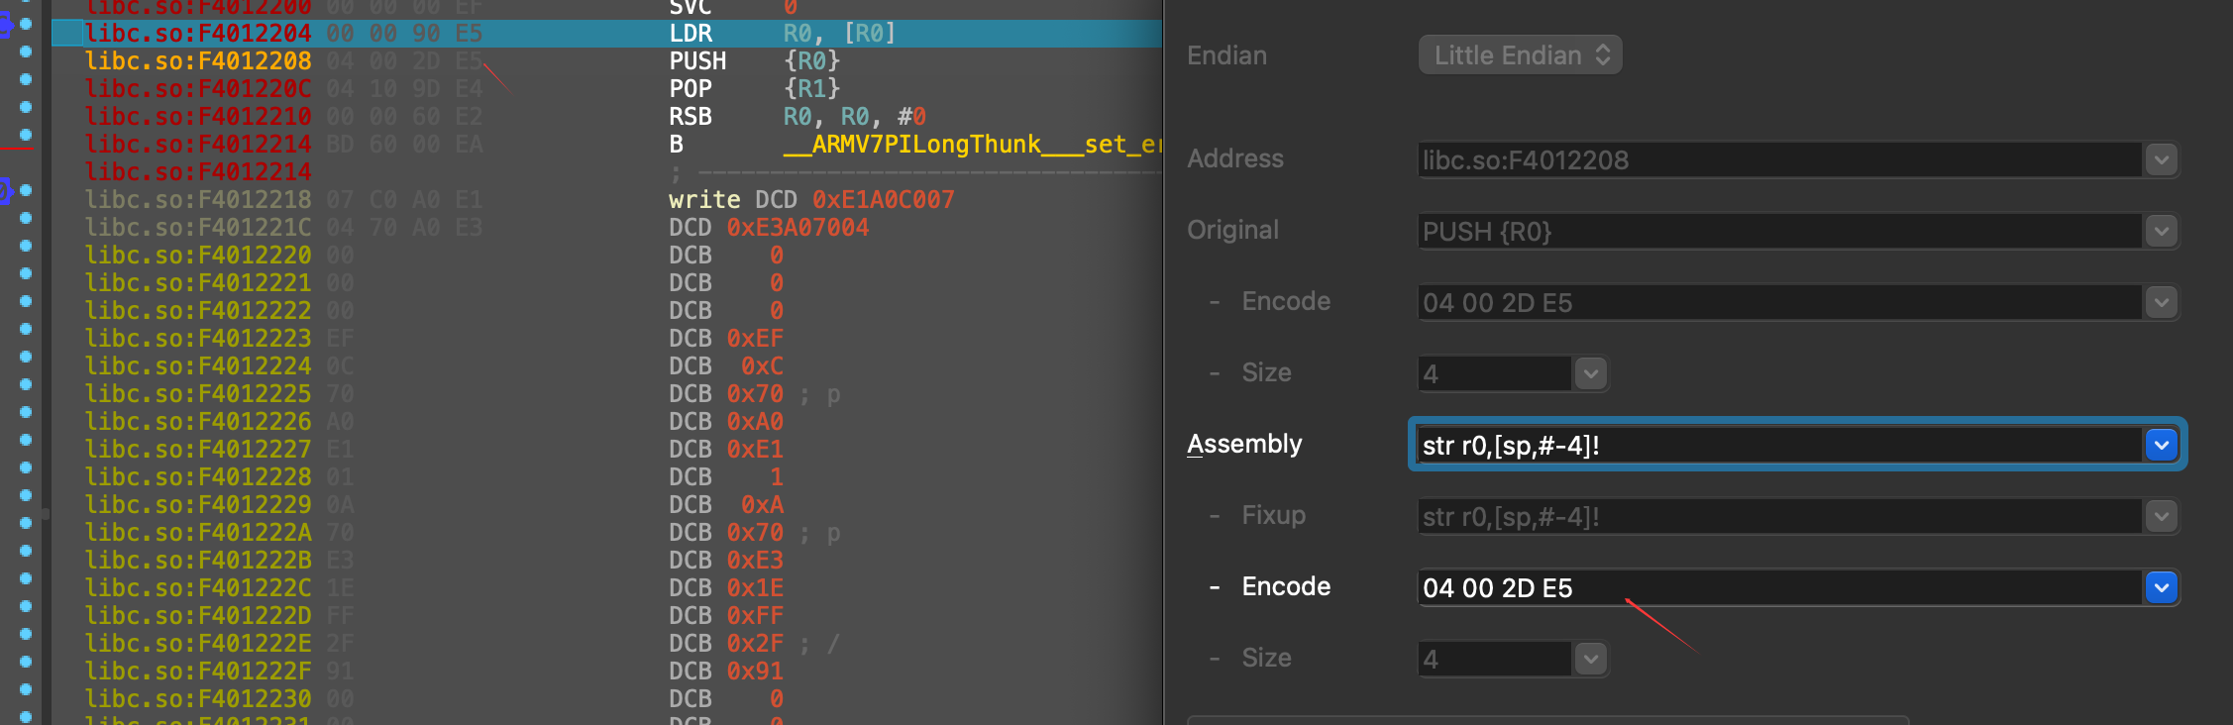Image resolution: width=2233 pixels, height=725 pixels.
Task: Click the gutter dot beside libc.so:F4012208
Action: point(26,51)
